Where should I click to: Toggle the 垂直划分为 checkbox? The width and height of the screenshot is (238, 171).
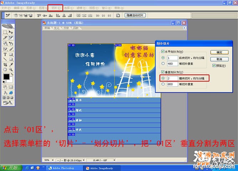pos(163,72)
